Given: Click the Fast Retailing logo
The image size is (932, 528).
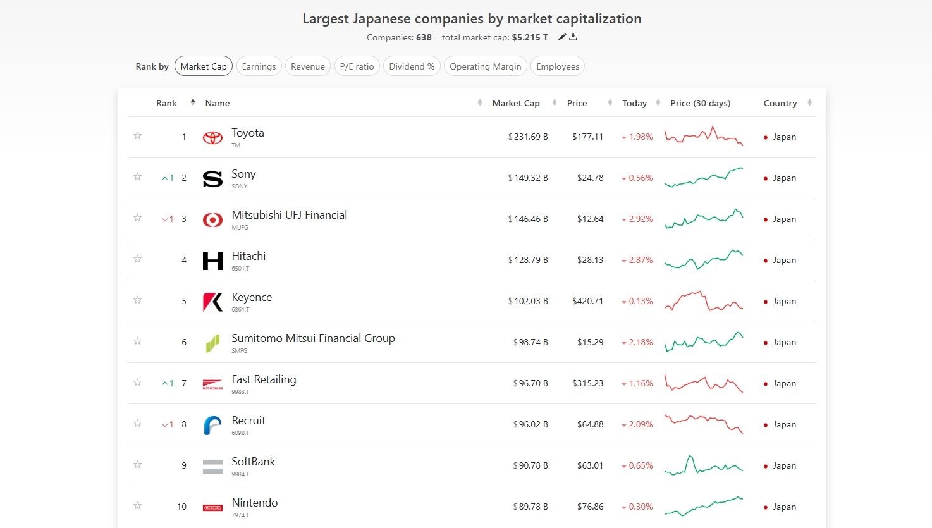Looking at the screenshot, I should [212, 384].
